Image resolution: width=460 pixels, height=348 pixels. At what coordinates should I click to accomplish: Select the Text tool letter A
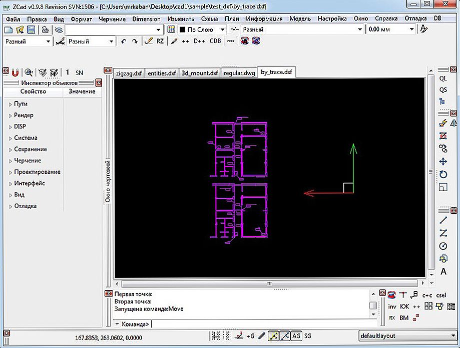[x=443, y=271]
